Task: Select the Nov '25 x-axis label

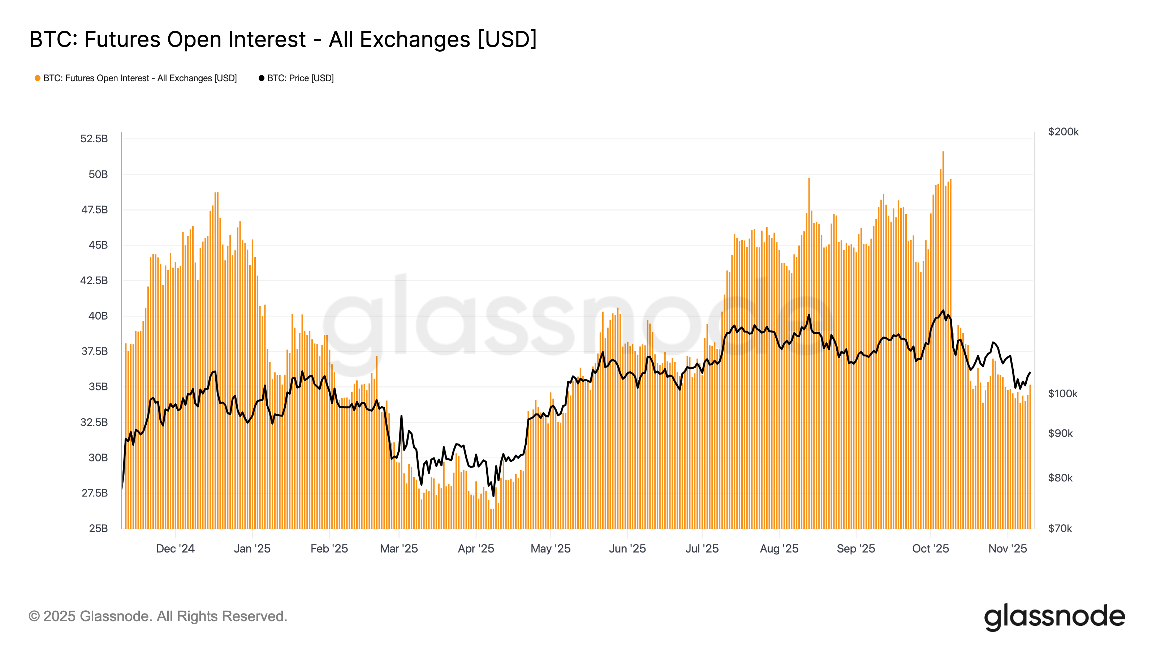Action: (x=1008, y=549)
